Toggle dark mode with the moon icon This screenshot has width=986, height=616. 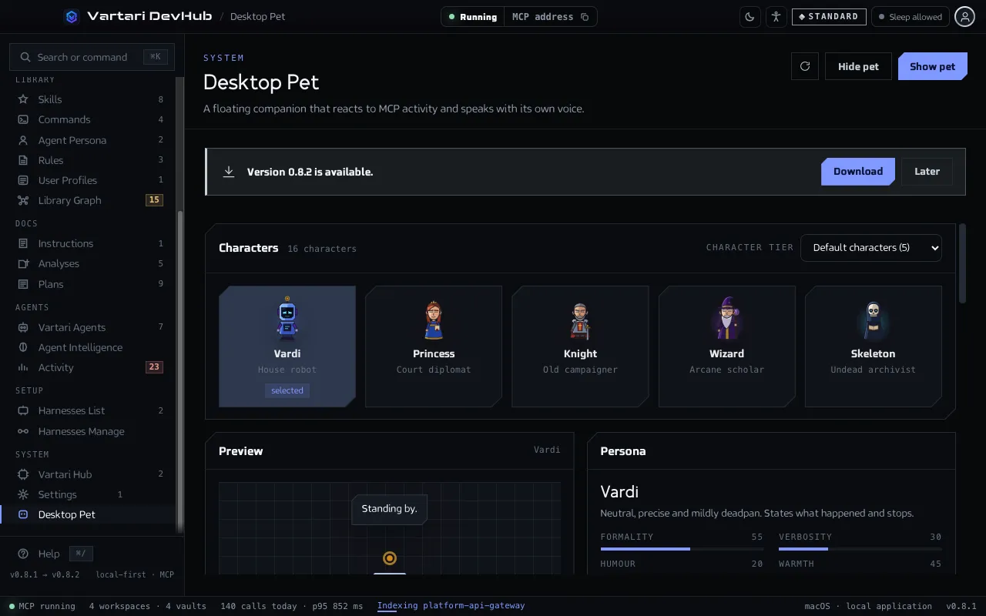(x=750, y=17)
